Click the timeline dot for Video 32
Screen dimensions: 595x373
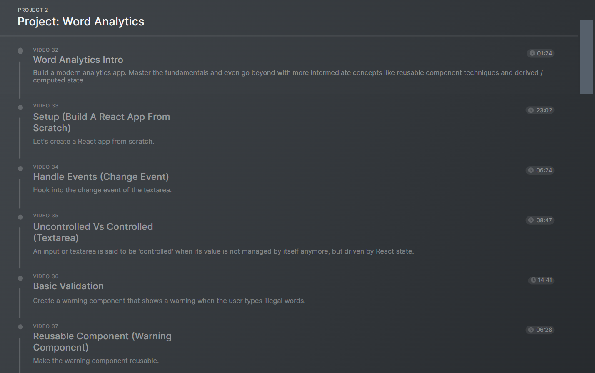click(20, 51)
